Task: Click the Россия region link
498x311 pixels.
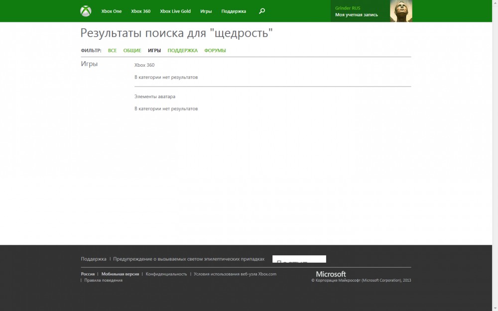Action: coord(88,274)
